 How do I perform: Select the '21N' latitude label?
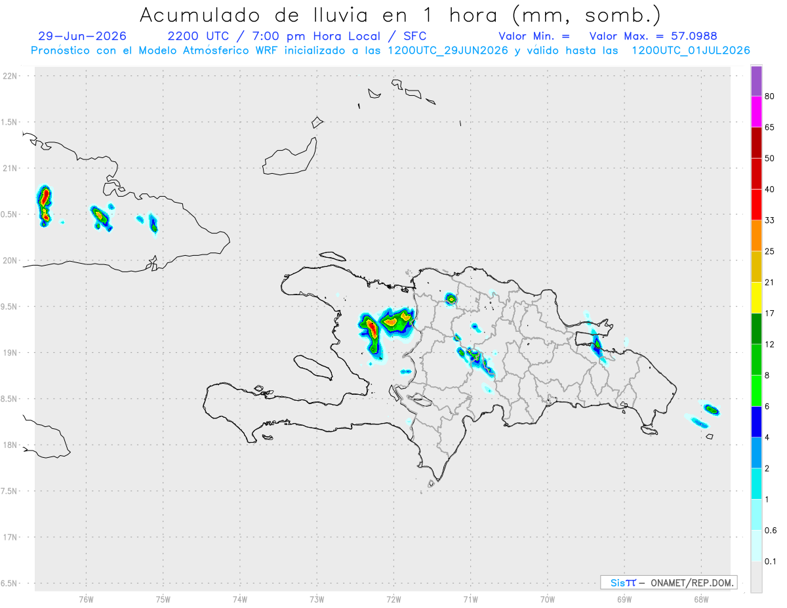[10, 168]
